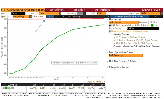The width and height of the screenshot is (164, 99).
Task: Open the Y-Axis Yield dropdown arrow
Action: coord(60,13)
